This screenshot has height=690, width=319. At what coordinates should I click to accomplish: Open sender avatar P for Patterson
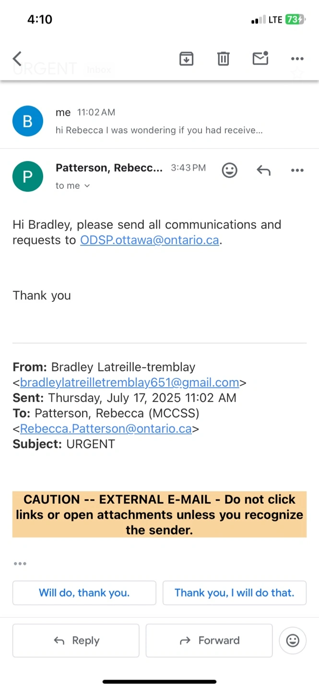coord(28,176)
